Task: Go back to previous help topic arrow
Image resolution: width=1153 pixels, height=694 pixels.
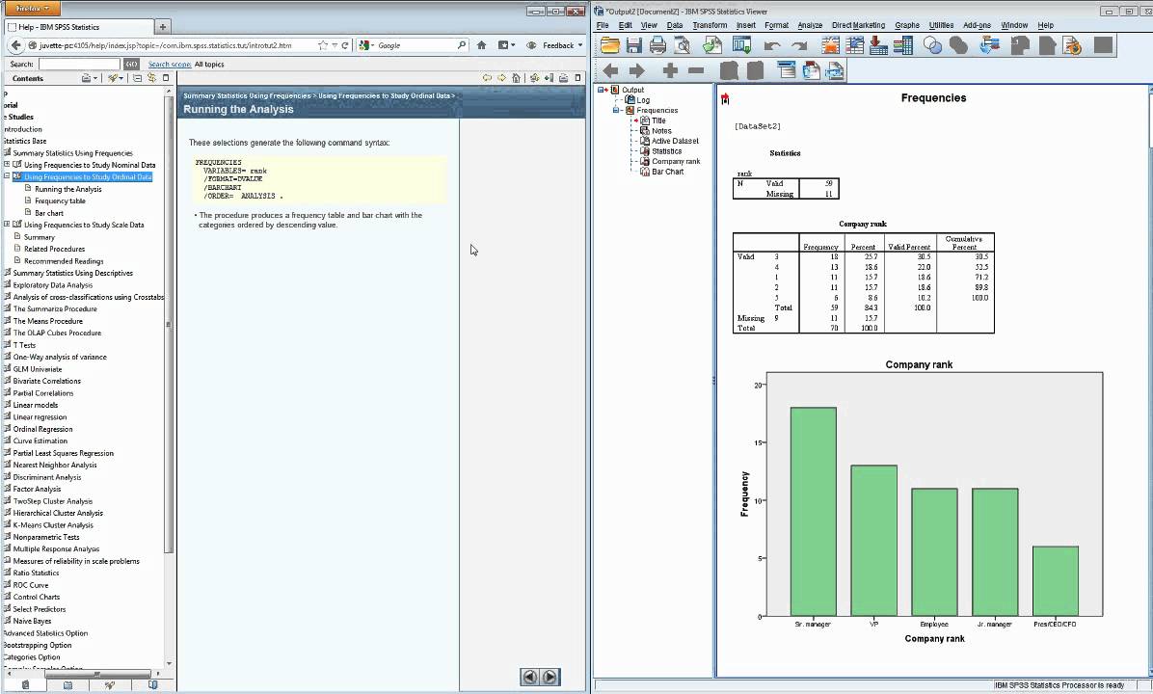Action: coord(487,78)
